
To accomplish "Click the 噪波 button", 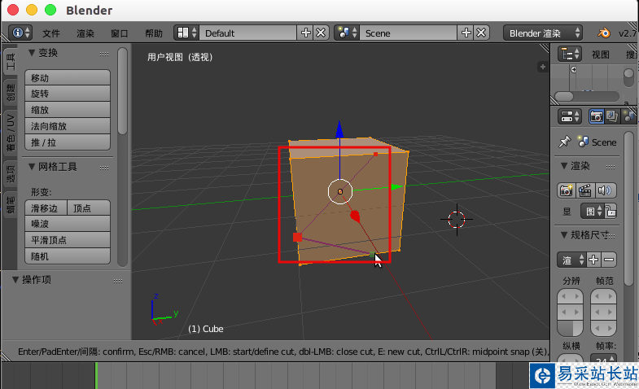I will point(68,224).
